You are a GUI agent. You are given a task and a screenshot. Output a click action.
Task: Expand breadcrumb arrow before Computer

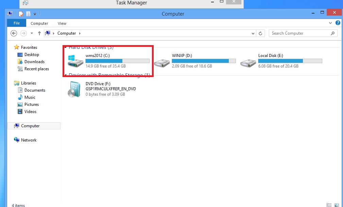[54, 33]
